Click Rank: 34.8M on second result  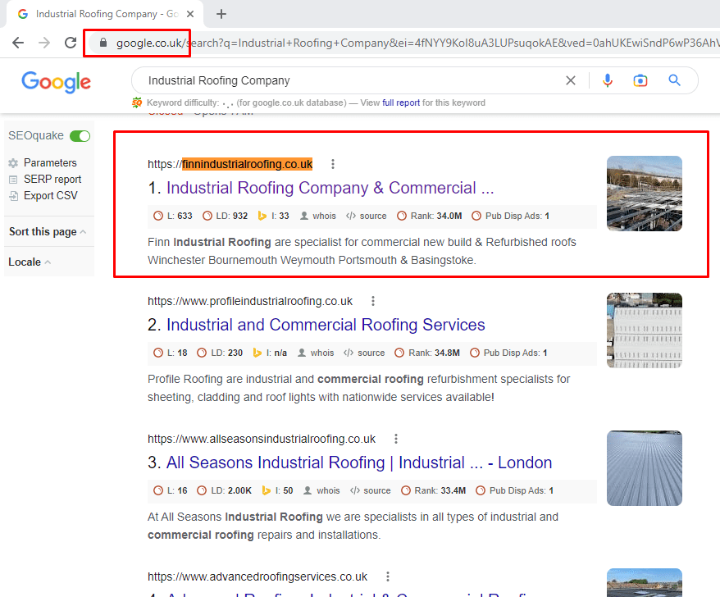tap(427, 353)
